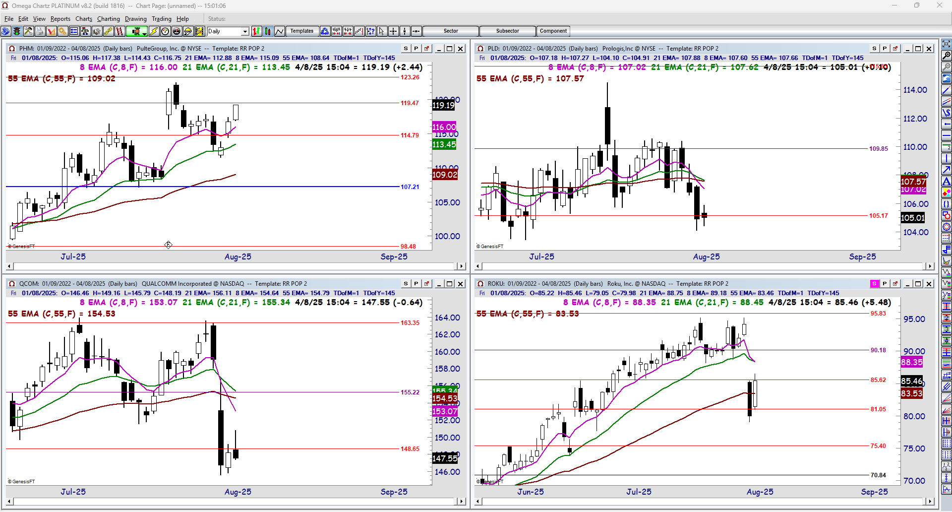Click the Templates button
This screenshot has width=952, height=512.
[302, 31]
